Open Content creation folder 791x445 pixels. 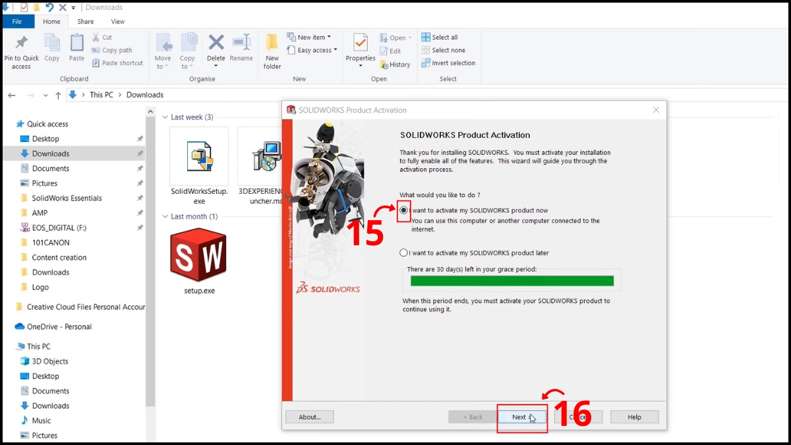point(59,258)
